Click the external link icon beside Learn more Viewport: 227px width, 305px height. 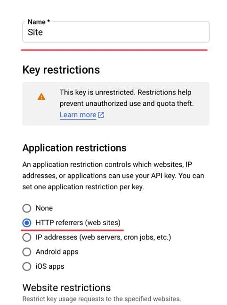click(101, 115)
